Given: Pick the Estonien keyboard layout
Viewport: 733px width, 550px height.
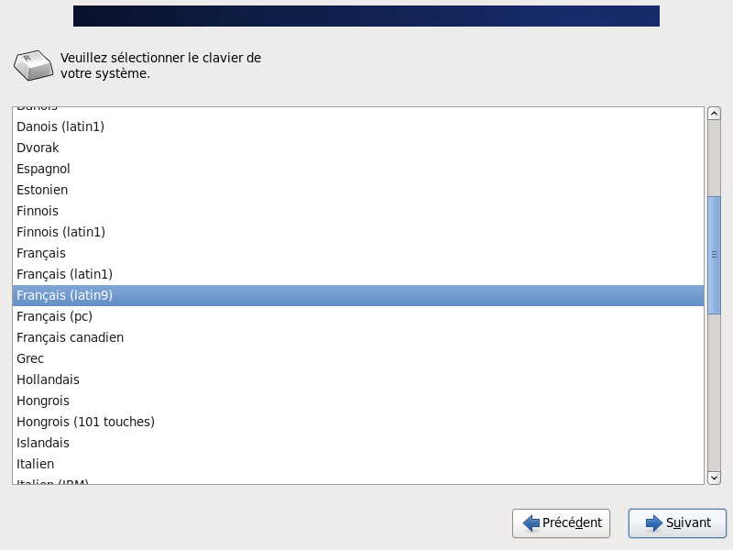Looking at the screenshot, I should tap(42, 190).
